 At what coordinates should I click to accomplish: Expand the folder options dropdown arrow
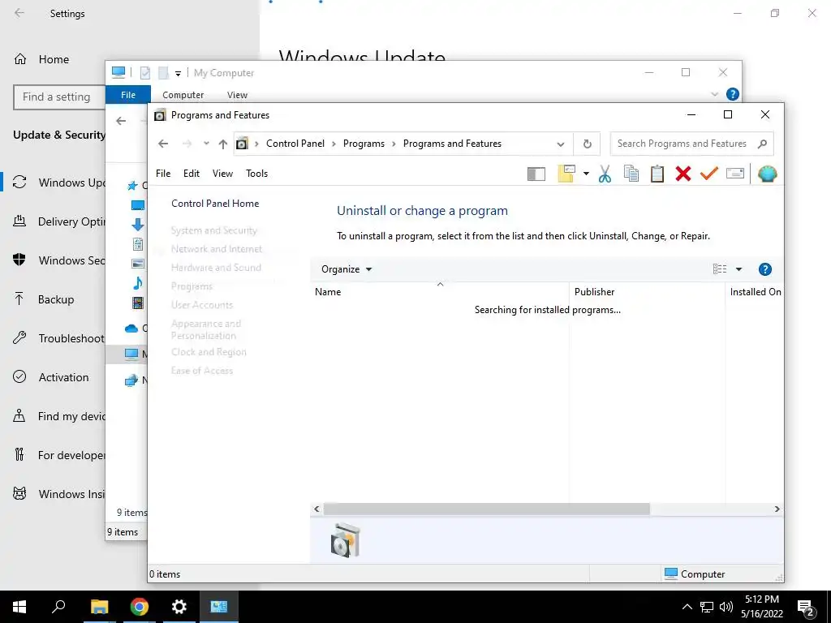coord(586,174)
